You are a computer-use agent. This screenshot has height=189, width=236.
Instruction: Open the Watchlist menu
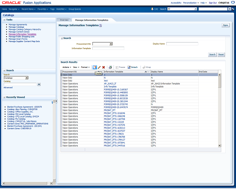[61, 9]
